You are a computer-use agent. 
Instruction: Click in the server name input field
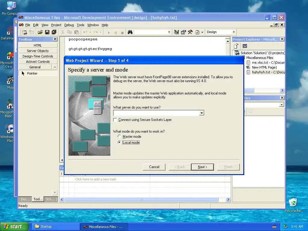156,113
